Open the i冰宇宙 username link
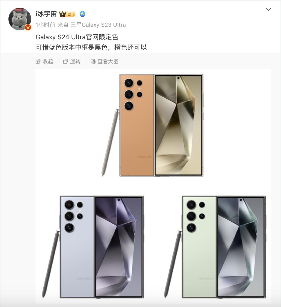Screen dimensions: 281x307 tap(46, 14)
